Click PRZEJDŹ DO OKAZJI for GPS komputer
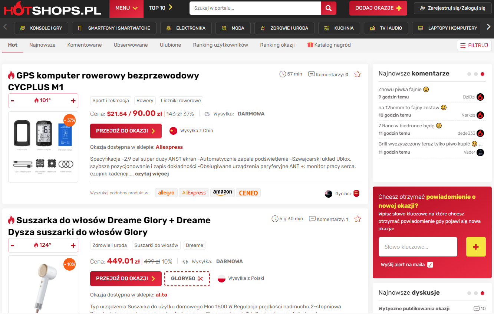This screenshot has height=315, width=494. tap(126, 131)
